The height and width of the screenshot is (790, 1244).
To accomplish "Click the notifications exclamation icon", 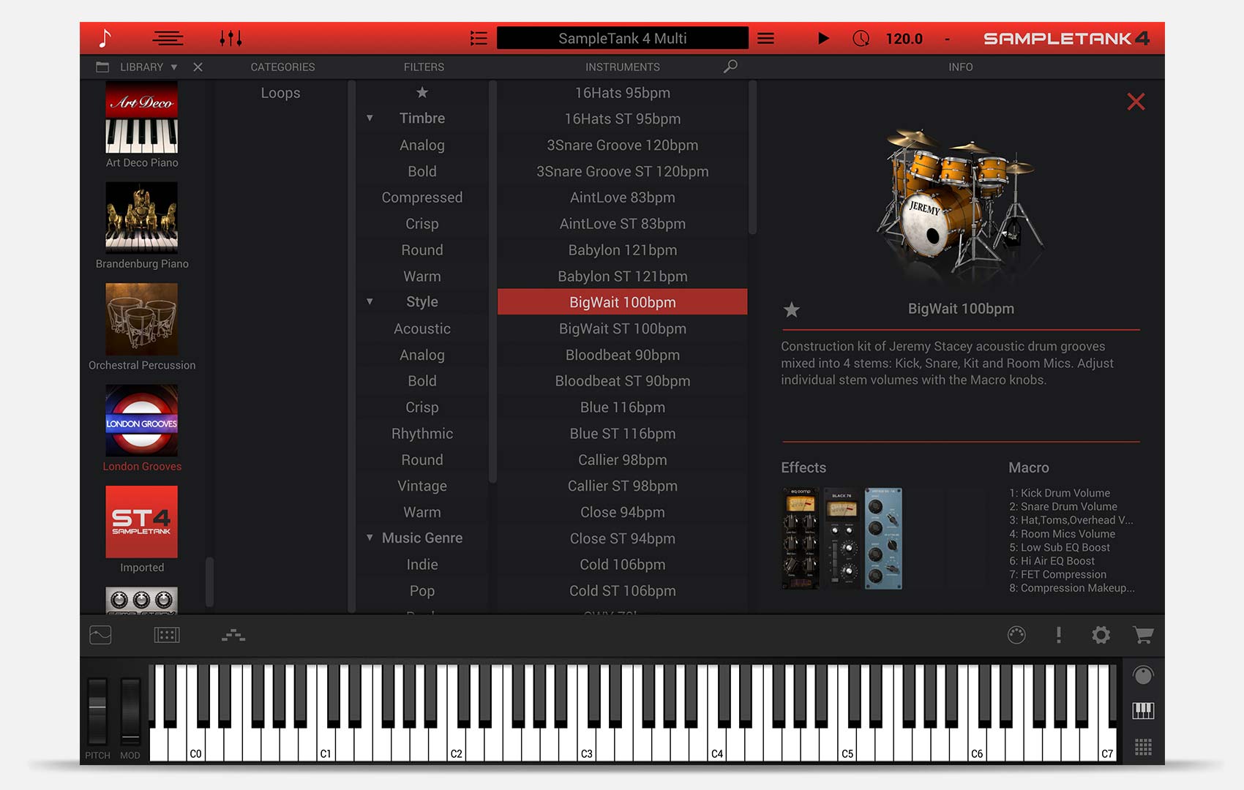I will pos(1059,636).
